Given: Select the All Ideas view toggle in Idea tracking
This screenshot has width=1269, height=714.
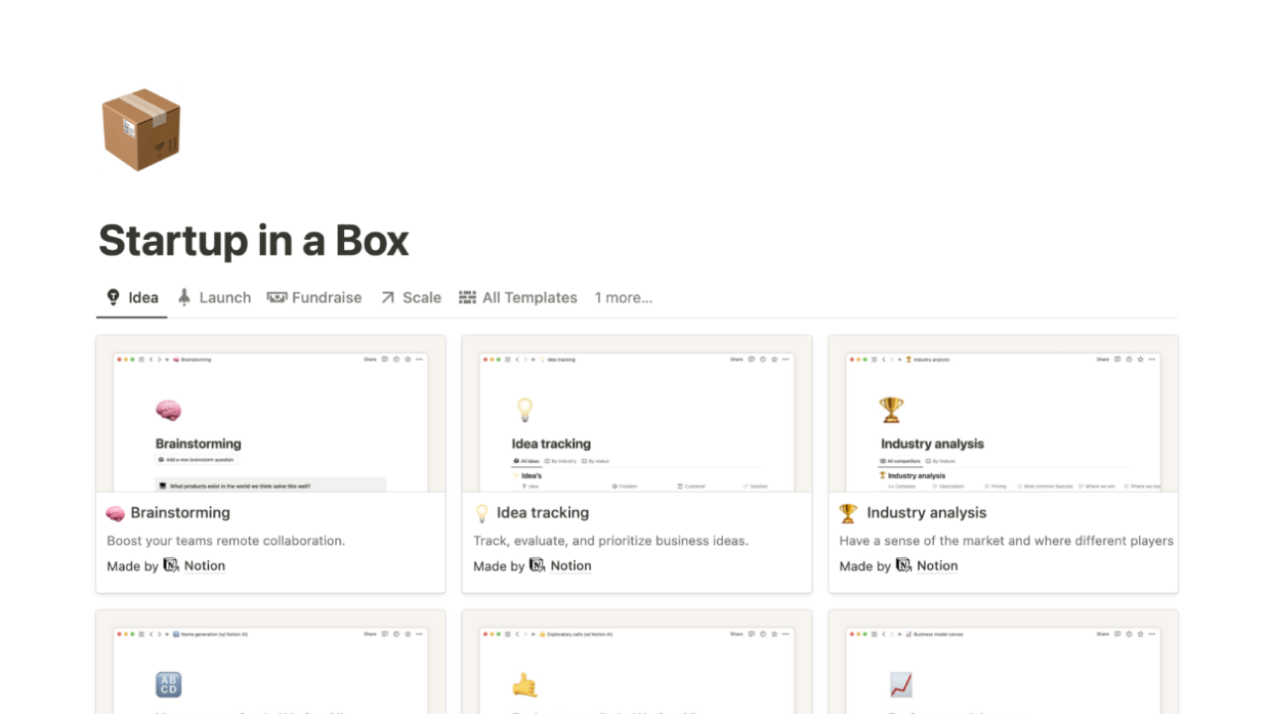Looking at the screenshot, I should (x=525, y=461).
